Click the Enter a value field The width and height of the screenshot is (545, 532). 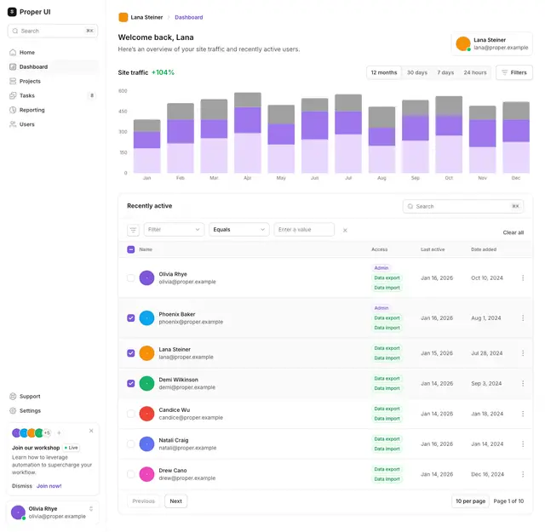point(304,230)
